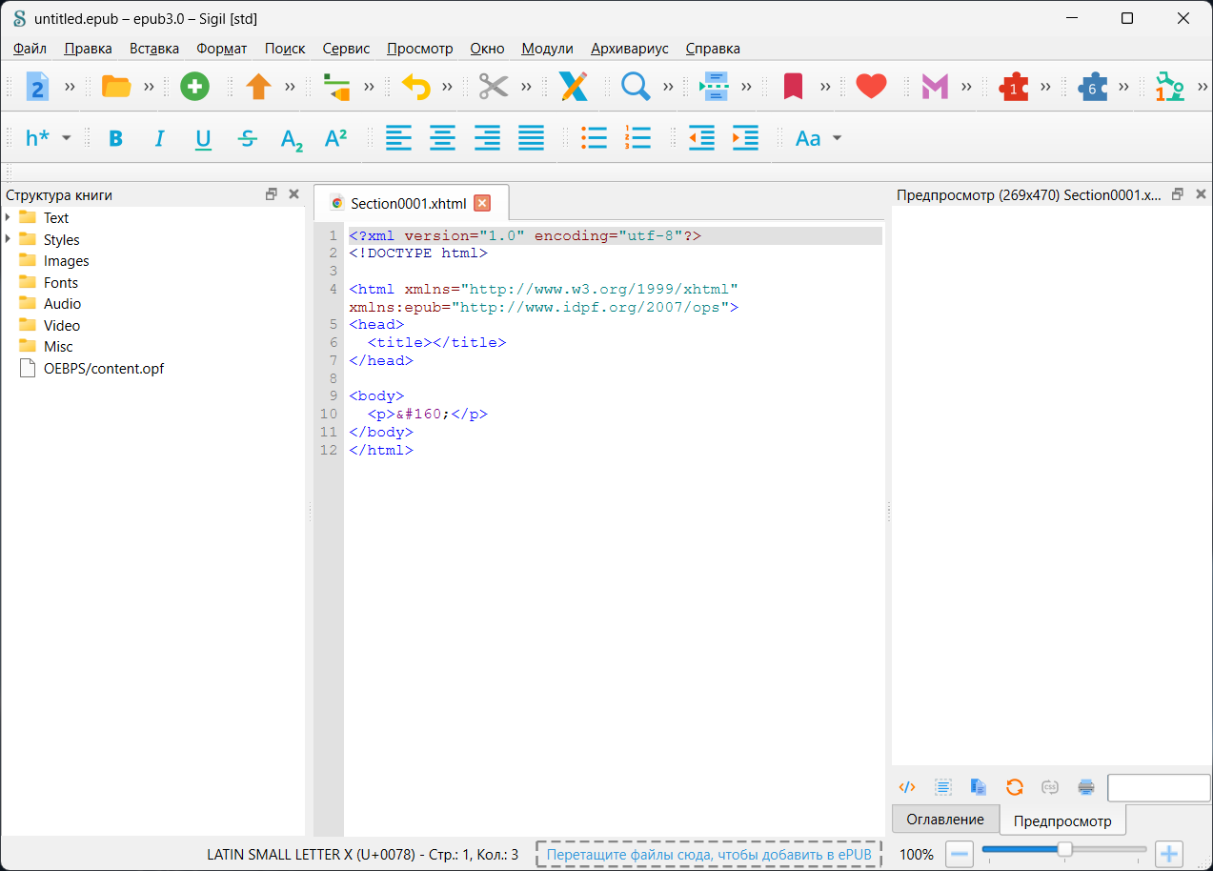Run red plugin 1 puzzle icon
The height and width of the screenshot is (871, 1213).
[x=1014, y=87]
